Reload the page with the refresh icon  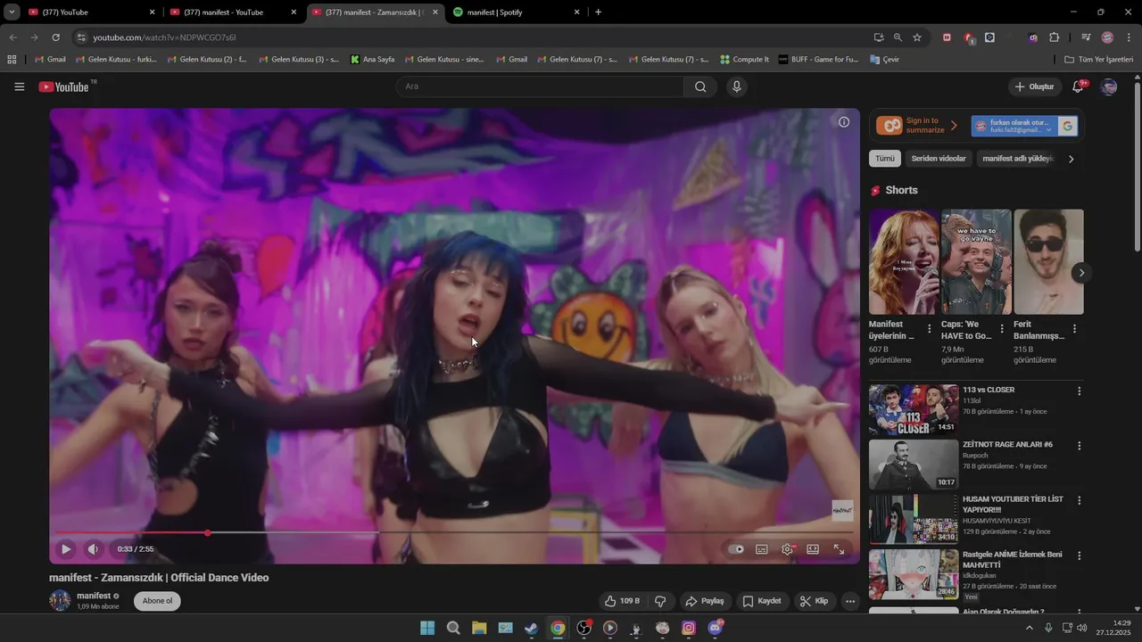pyautogui.click(x=55, y=37)
